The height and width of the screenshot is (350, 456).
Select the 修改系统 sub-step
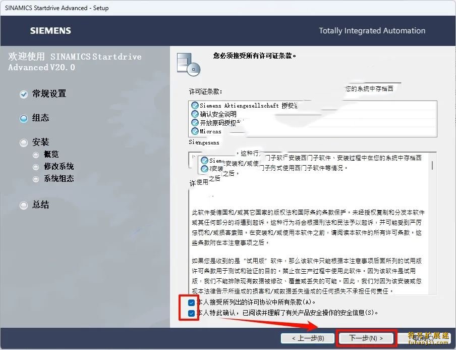pos(59,167)
